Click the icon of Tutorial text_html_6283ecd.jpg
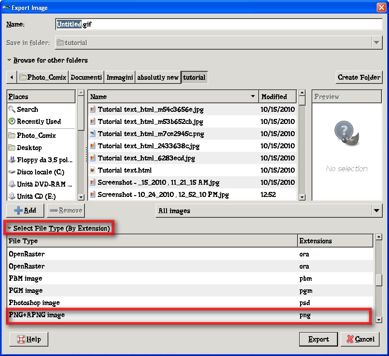The width and height of the screenshot is (389, 356). click(93, 158)
